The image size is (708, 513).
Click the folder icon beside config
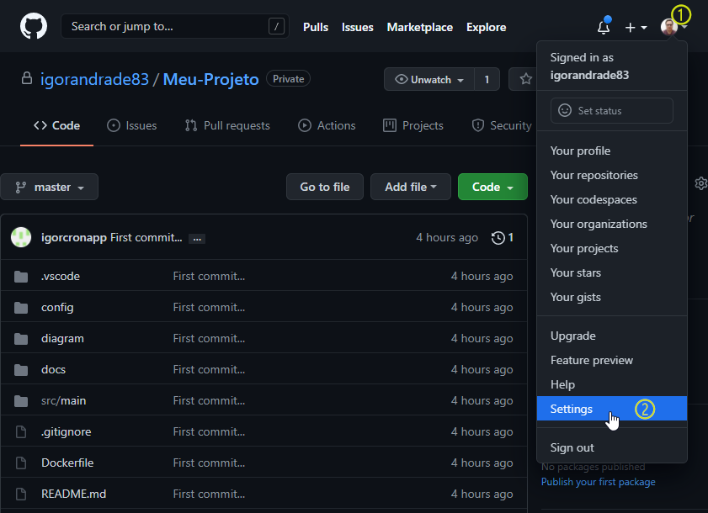(21, 308)
